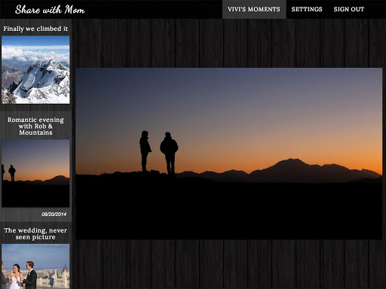This screenshot has height=289, width=386.
Task: Select the 'Finally we climbed it' title
Action: click(35, 29)
